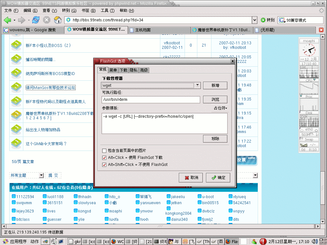Viewport: 327px width, 245px height.
Task: Click the scroll-down arrow of the page scrollbar
Action: (323, 222)
